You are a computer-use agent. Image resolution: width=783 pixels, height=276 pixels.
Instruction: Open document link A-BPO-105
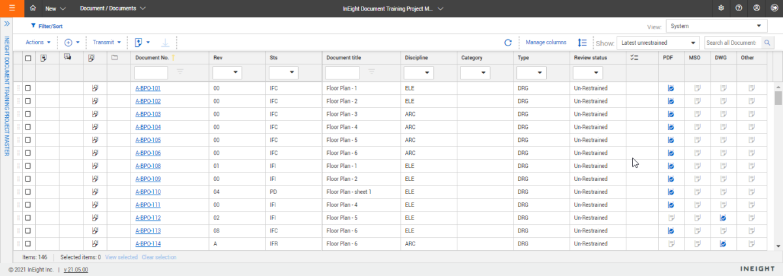point(147,140)
